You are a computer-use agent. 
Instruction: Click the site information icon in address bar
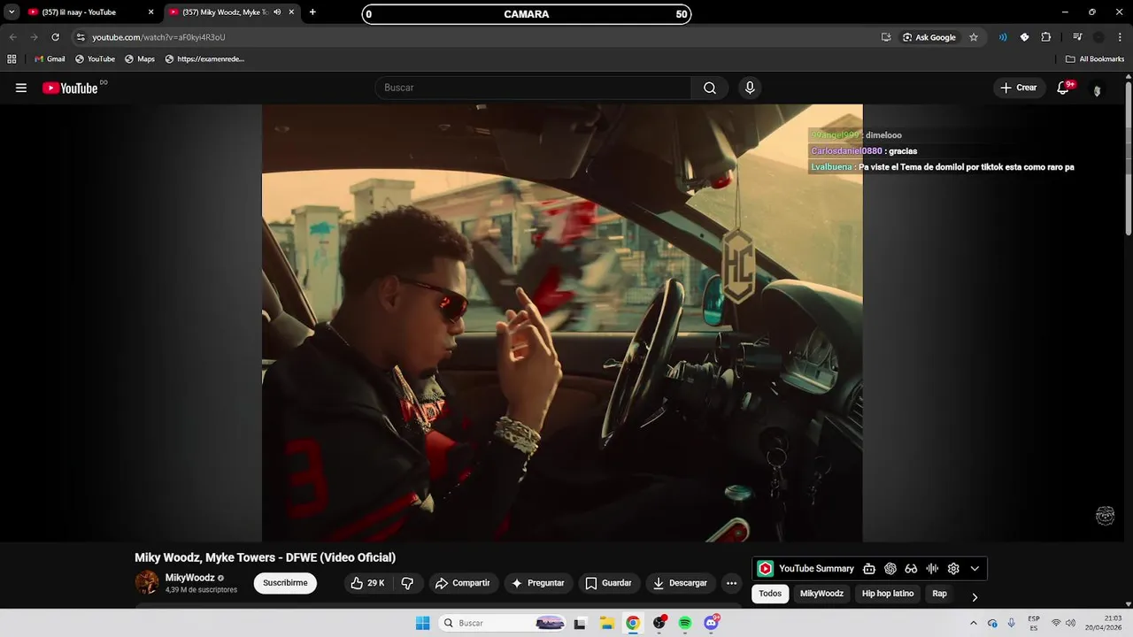click(x=81, y=37)
